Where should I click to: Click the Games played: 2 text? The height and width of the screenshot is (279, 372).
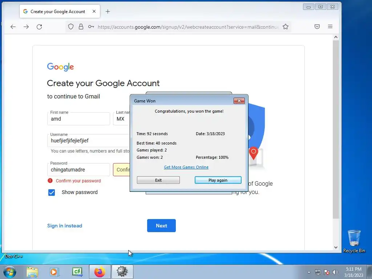pos(151,150)
